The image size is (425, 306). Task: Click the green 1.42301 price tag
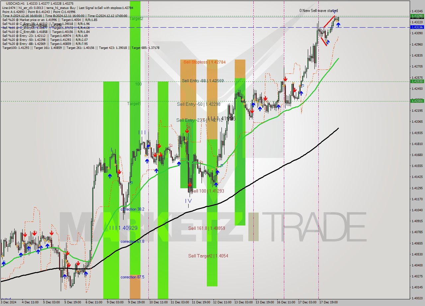click(x=417, y=101)
